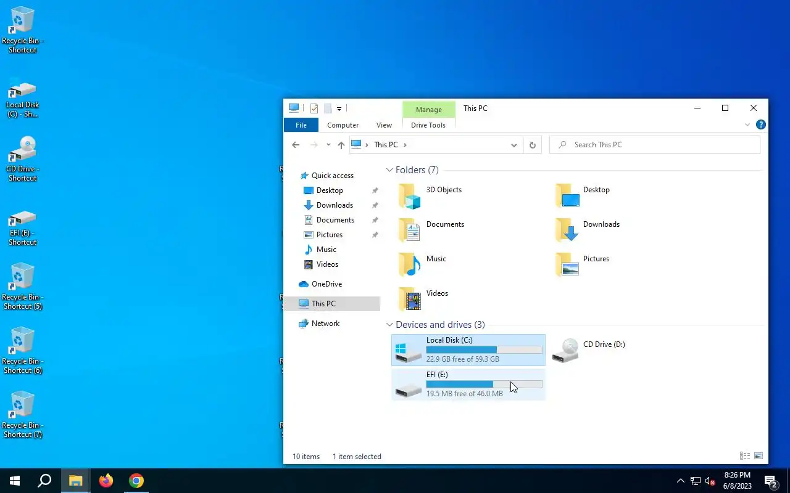Image resolution: width=790 pixels, height=493 pixels.
Task: Switch to details view icon in status bar
Action: click(x=745, y=456)
